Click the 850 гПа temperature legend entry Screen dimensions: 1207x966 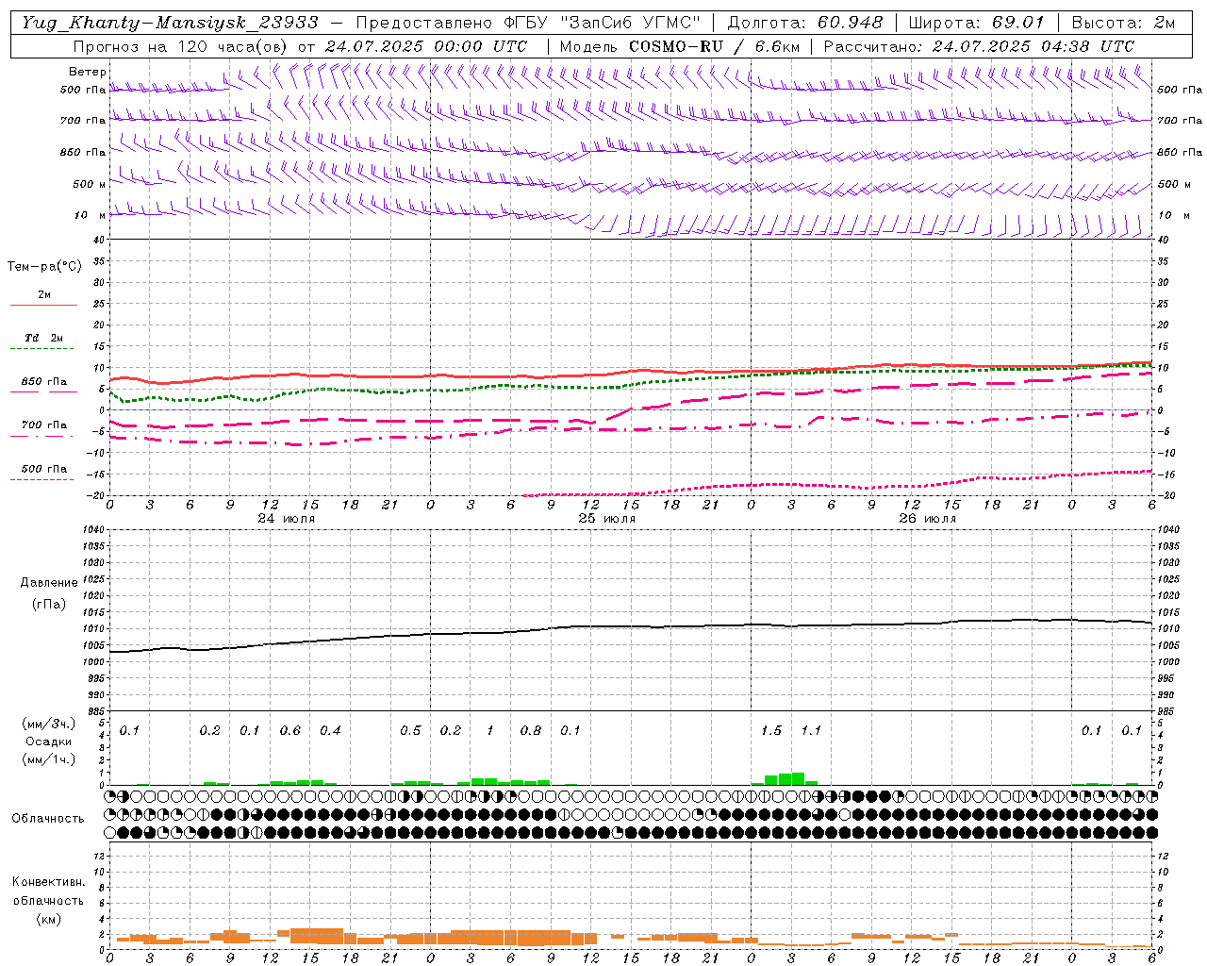[x=44, y=382]
